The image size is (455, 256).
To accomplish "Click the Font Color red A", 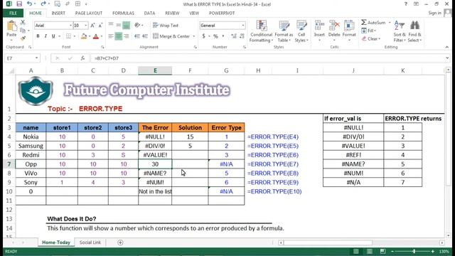I will (96, 36).
